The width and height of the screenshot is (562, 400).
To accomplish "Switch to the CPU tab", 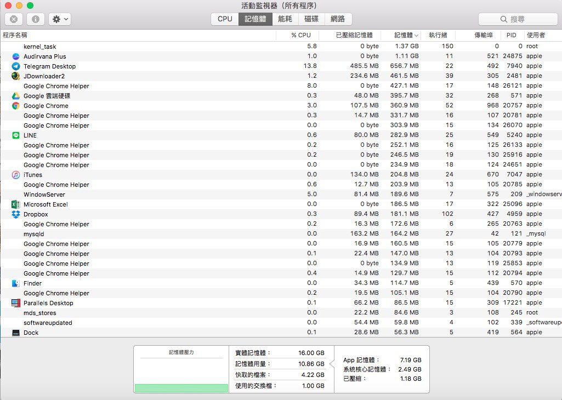I will (225, 19).
